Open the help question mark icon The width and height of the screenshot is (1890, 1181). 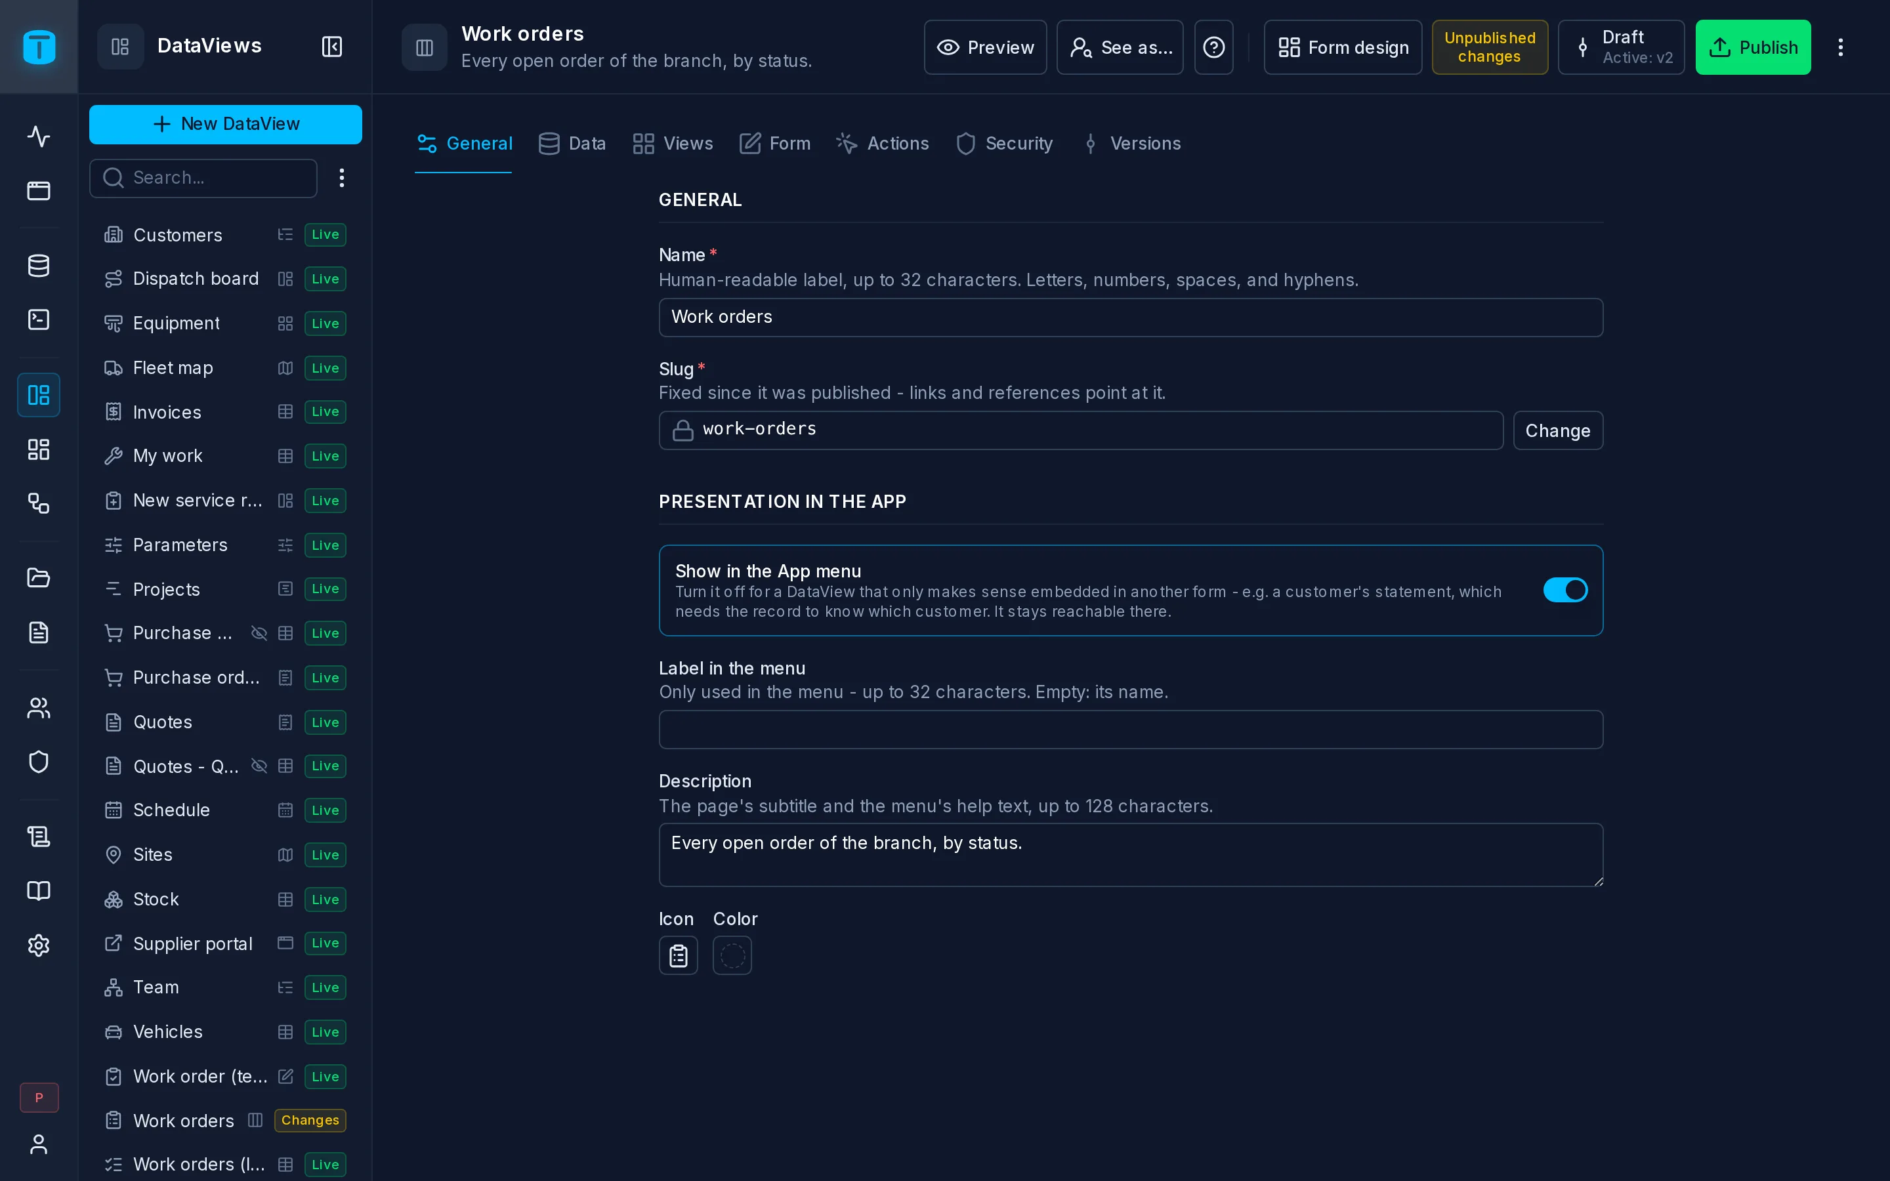(x=1213, y=47)
